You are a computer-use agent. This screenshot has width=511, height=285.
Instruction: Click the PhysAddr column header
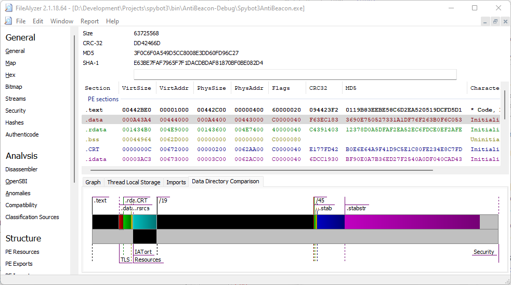click(250, 88)
